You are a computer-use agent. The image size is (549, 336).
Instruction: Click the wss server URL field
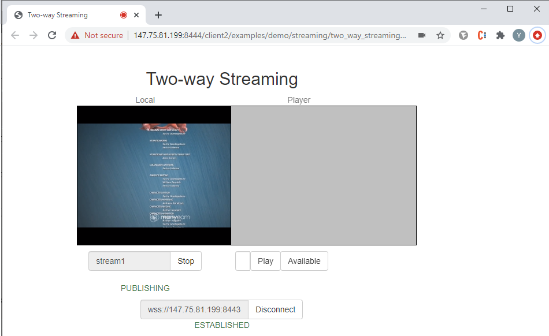(x=194, y=310)
